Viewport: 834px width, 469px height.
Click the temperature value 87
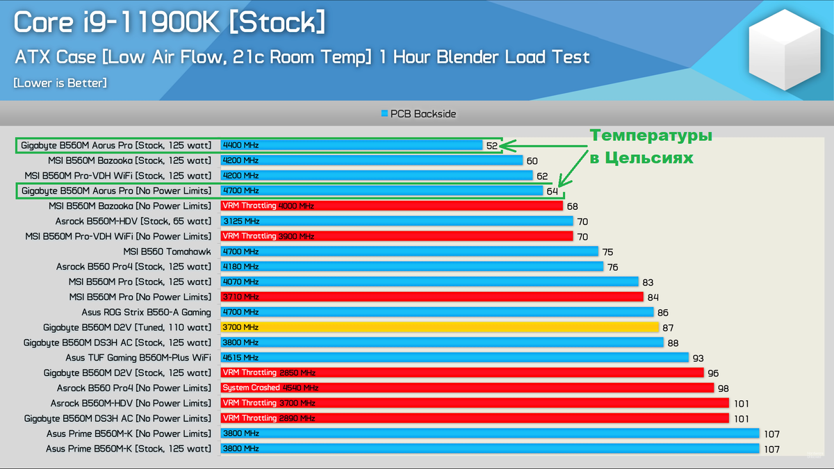coord(668,328)
